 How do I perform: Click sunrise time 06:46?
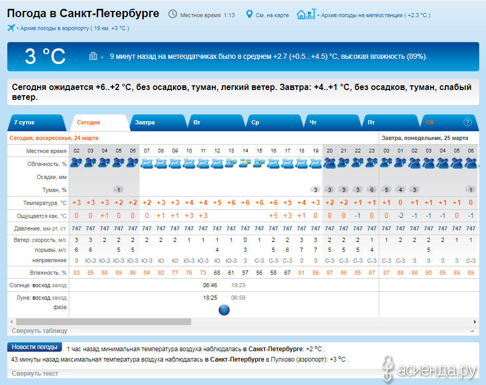[210, 285]
